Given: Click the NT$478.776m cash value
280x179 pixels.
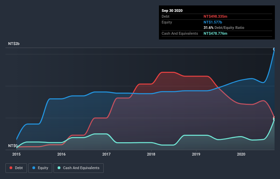Looking at the screenshot, I should [x=215, y=33].
